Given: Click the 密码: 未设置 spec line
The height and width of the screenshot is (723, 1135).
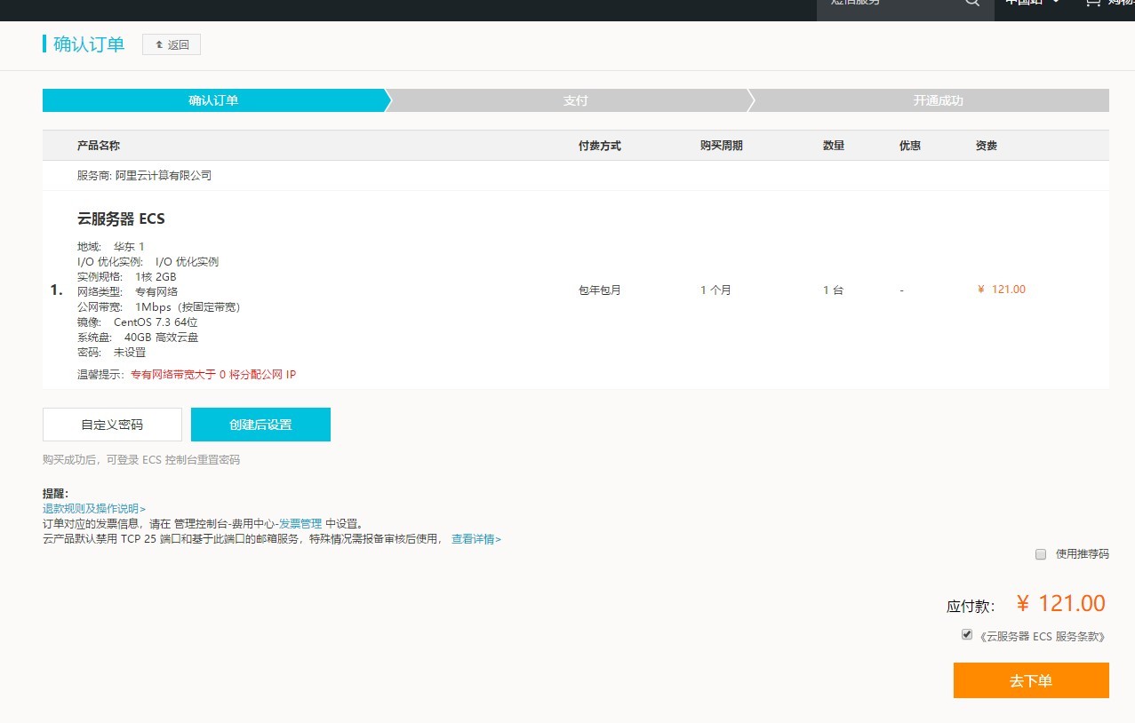Looking at the screenshot, I should (x=112, y=353).
